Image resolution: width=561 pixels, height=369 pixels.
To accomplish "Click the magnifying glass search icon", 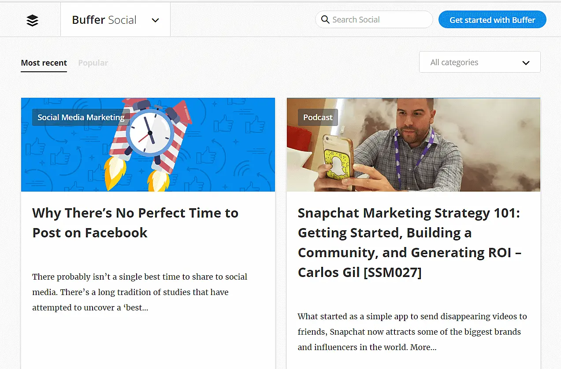I will (x=325, y=20).
